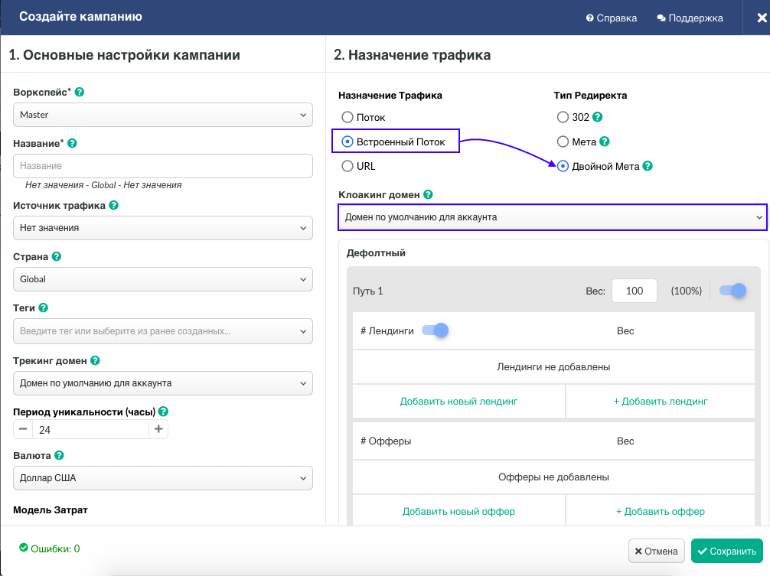Click help icon beside 302 redirect option
This screenshot has height=576, width=770.
[598, 117]
